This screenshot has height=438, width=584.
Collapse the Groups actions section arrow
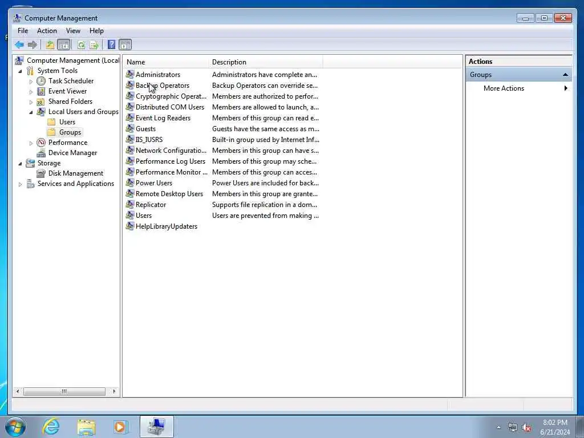click(565, 75)
